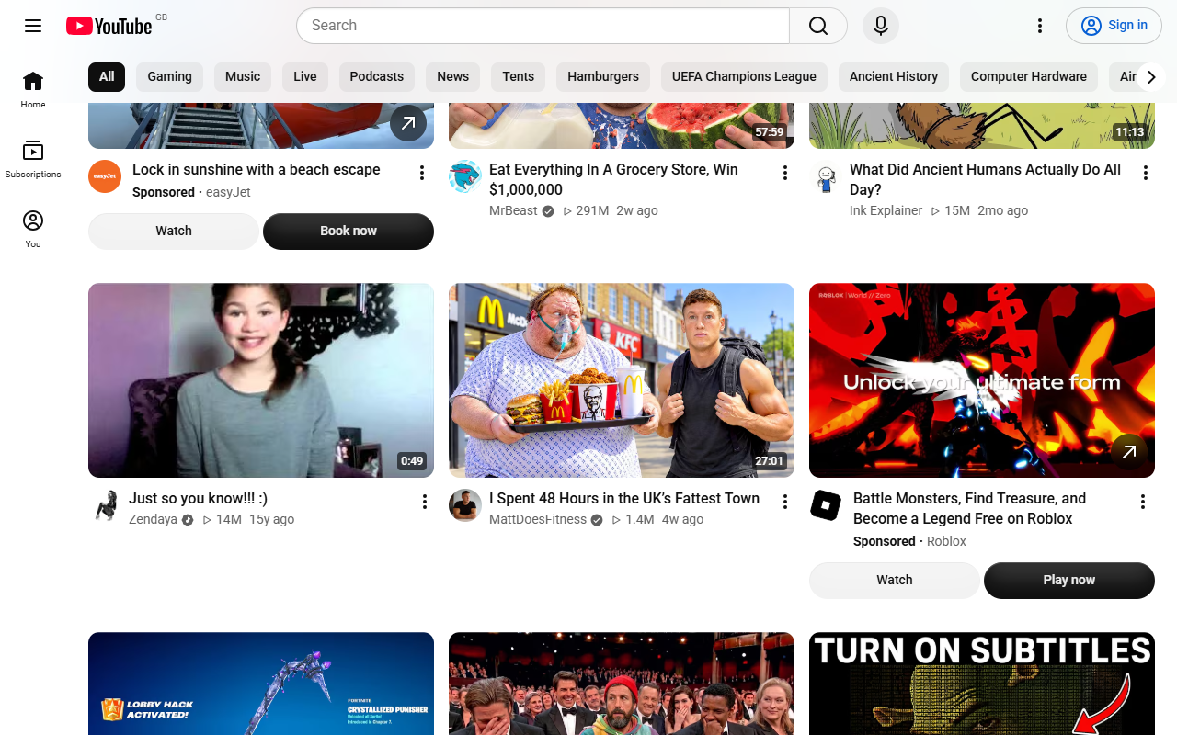Click Book now on the easyJet ad
1177x735 pixels.
pos(349,232)
